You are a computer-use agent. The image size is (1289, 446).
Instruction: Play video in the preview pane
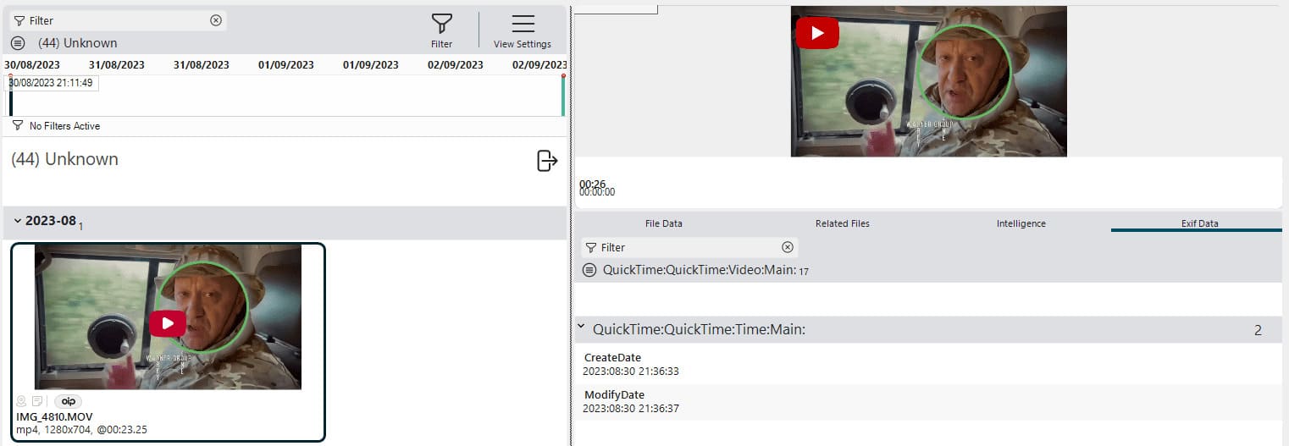click(816, 33)
